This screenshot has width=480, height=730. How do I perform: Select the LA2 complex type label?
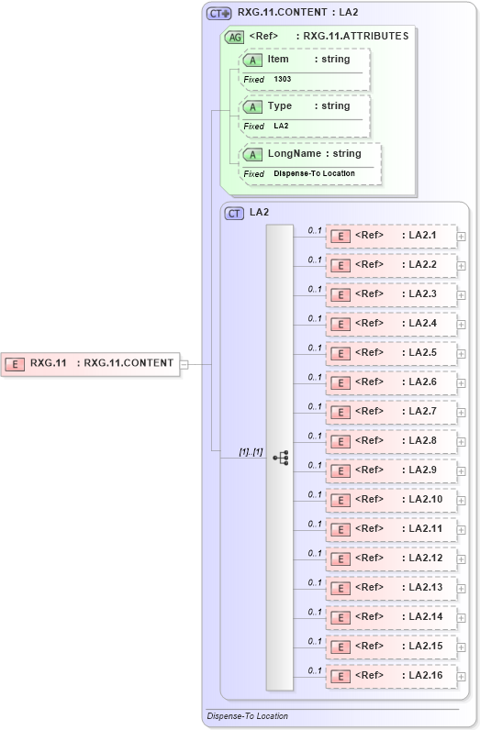tap(259, 212)
